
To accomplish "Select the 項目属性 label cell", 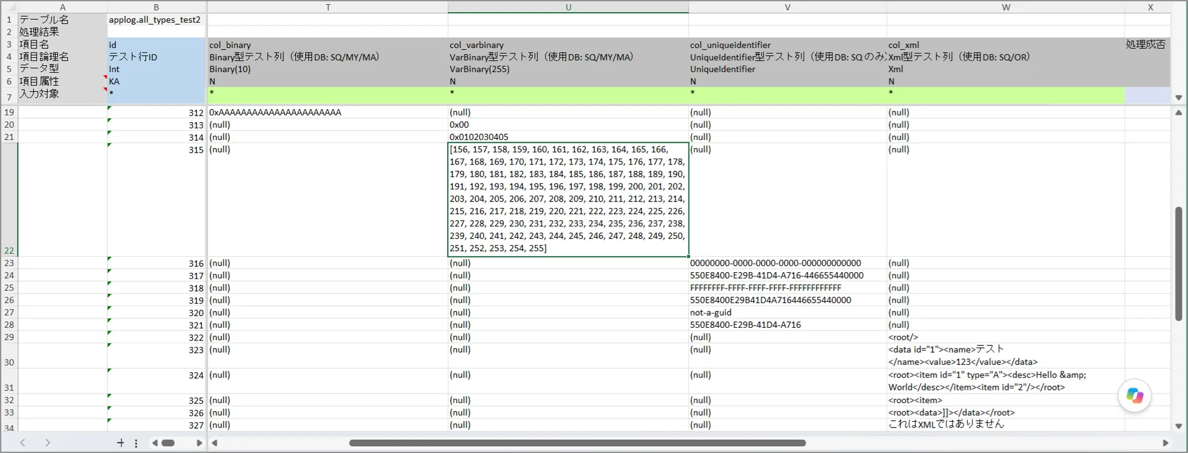I will click(63, 81).
